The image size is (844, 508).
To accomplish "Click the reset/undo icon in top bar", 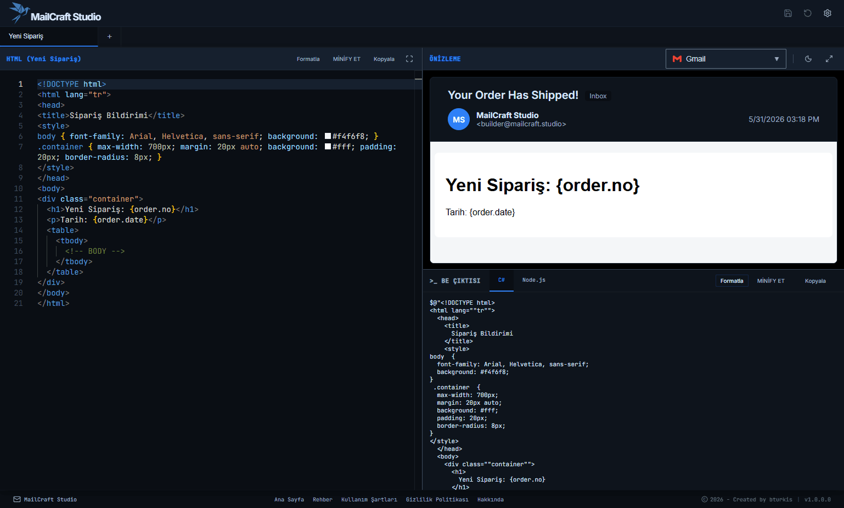I will [x=807, y=13].
